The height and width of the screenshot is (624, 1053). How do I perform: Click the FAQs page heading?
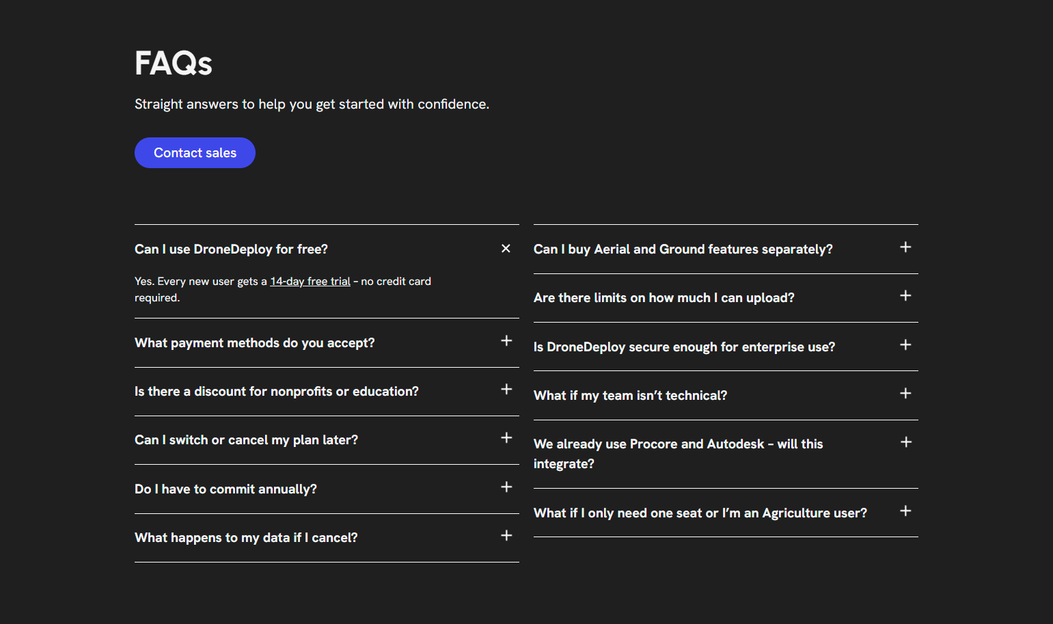pyautogui.click(x=174, y=62)
